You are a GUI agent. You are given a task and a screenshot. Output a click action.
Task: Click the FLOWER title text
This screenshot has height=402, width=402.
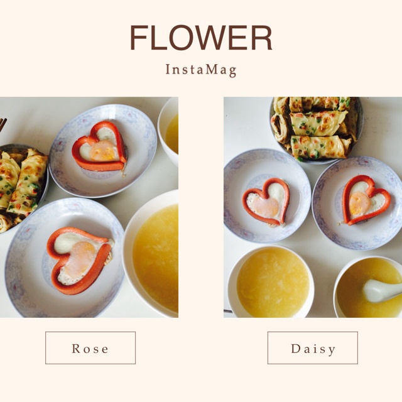click(201, 38)
